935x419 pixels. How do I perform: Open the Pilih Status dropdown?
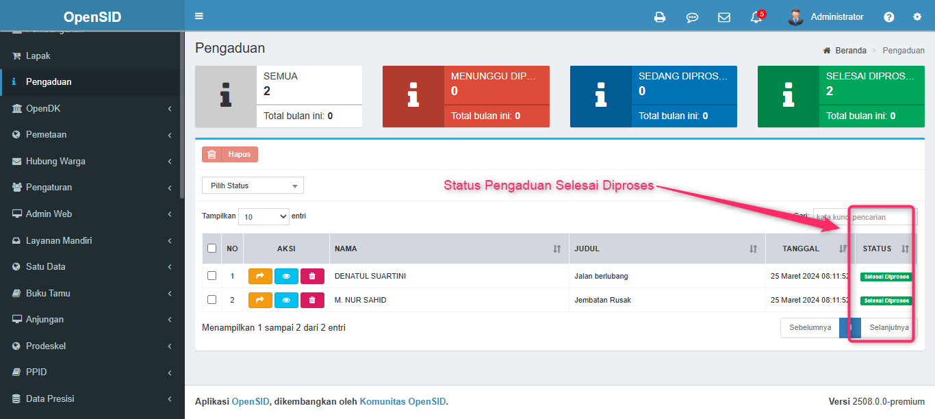pos(253,186)
